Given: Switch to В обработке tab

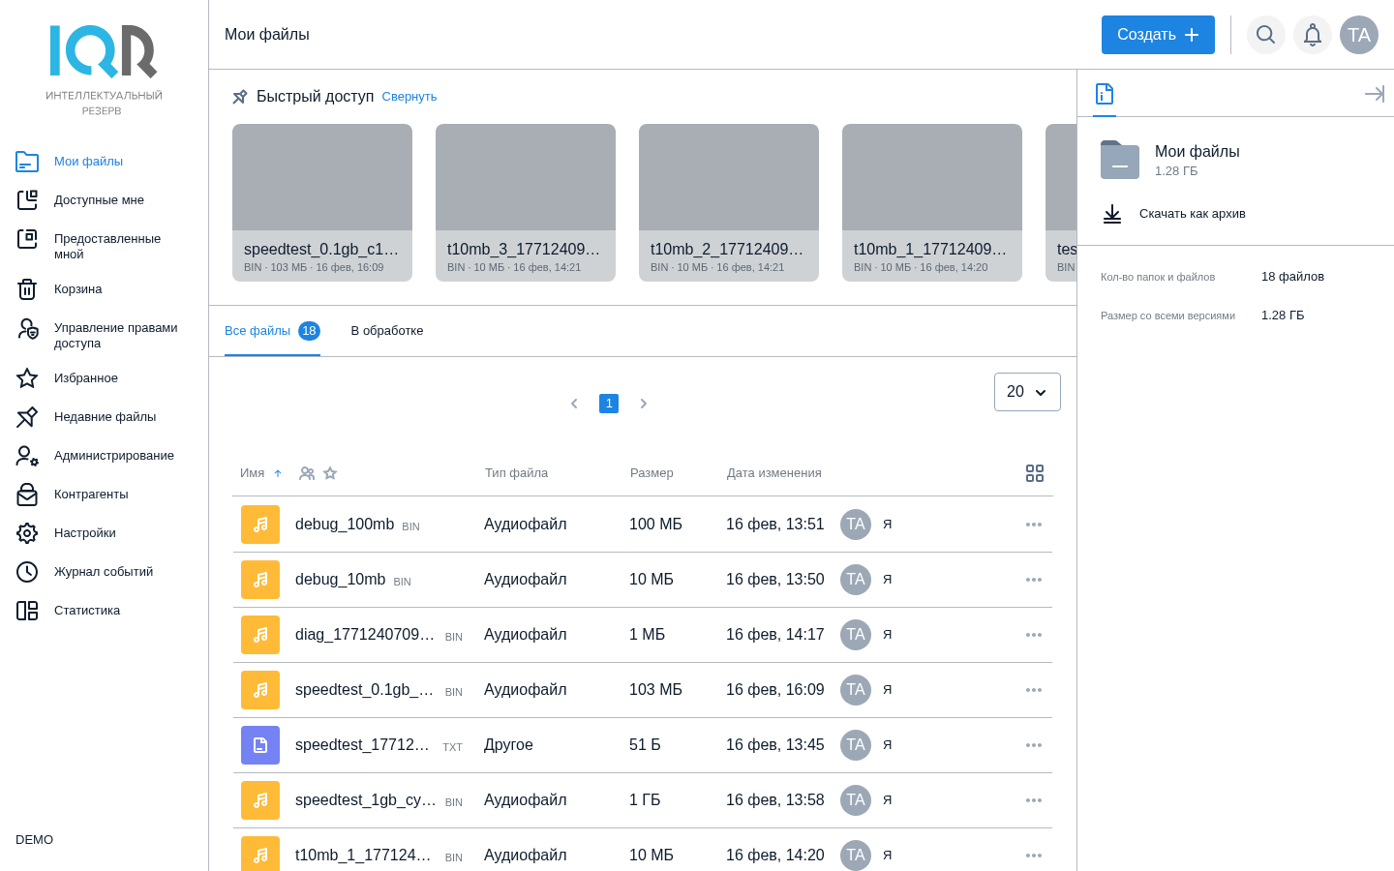Looking at the screenshot, I should coord(386,331).
